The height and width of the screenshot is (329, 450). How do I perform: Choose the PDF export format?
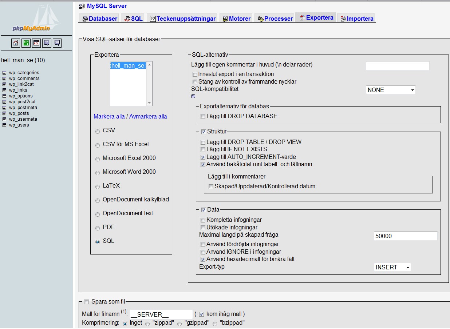98,228
